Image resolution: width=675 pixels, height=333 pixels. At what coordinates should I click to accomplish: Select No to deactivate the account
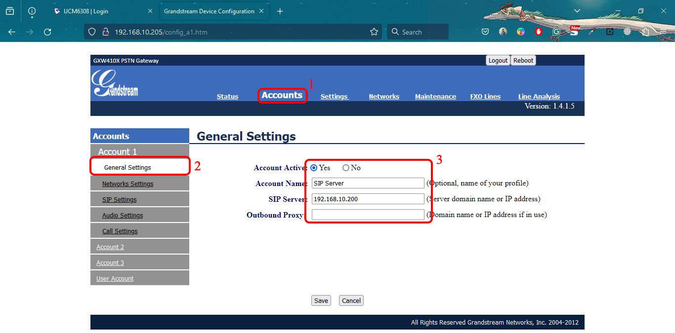pos(345,168)
